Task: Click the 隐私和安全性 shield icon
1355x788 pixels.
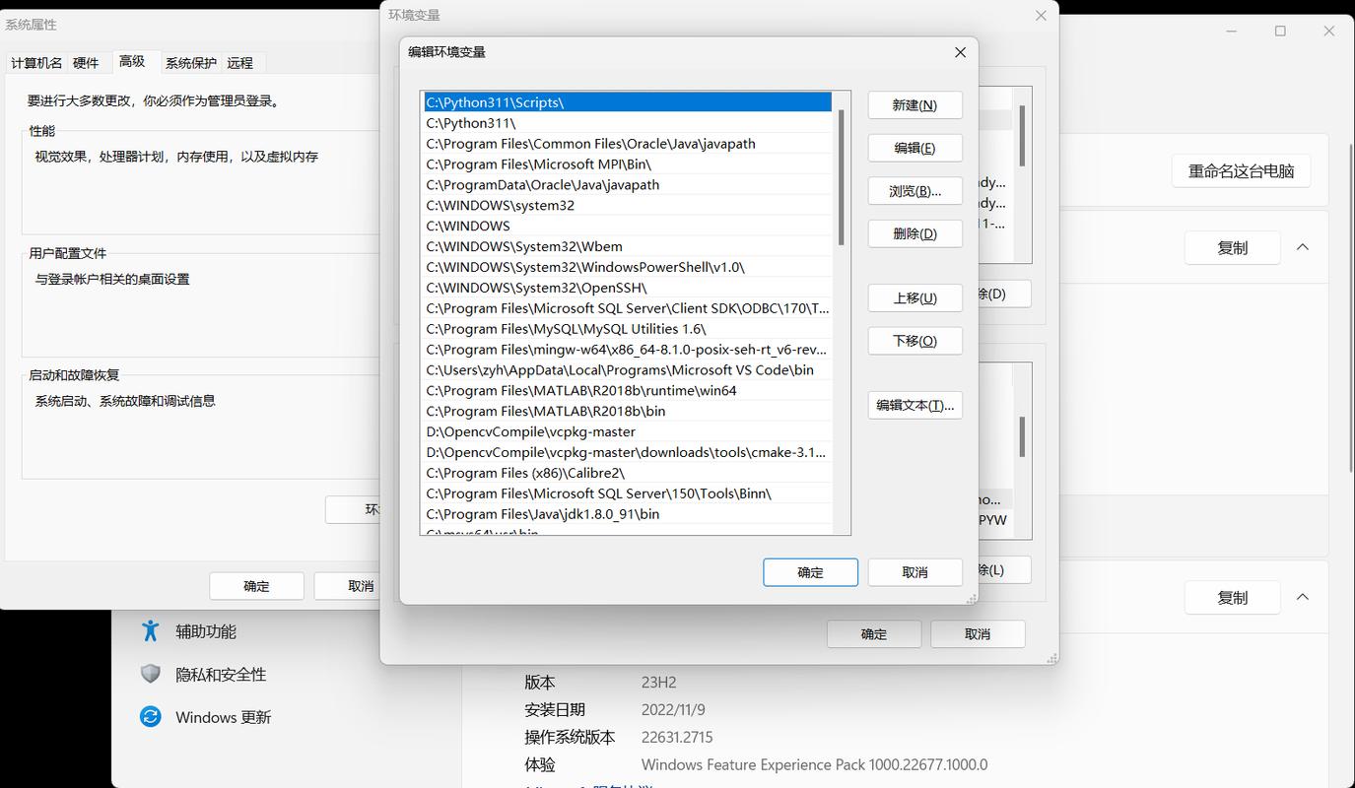Action: 150,674
